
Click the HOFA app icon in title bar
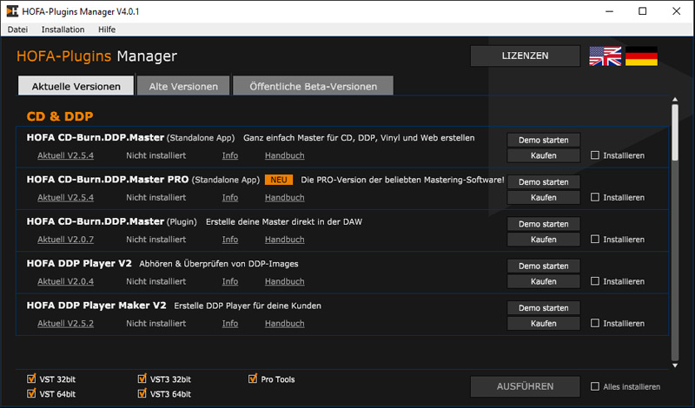tap(11, 11)
